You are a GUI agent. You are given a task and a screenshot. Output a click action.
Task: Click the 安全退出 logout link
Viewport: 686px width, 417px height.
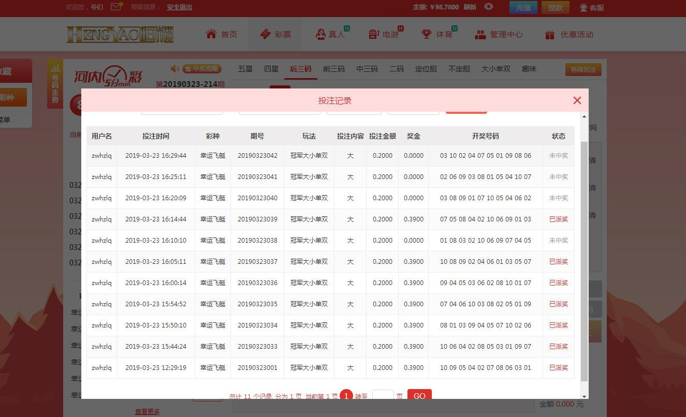(180, 7)
